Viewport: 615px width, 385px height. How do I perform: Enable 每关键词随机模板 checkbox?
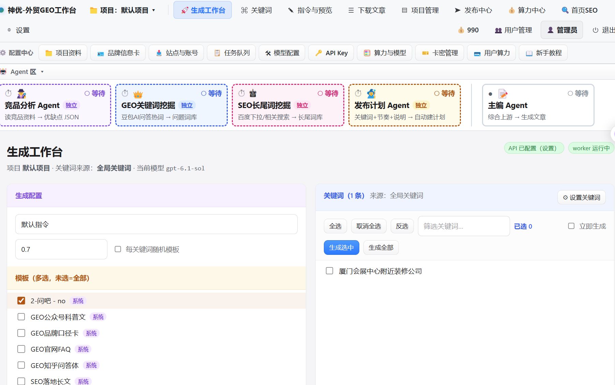118,249
